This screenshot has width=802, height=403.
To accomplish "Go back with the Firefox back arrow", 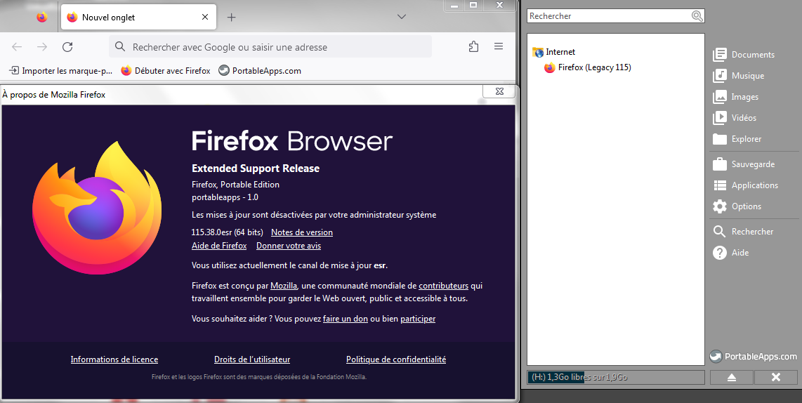I will [x=17, y=47].
